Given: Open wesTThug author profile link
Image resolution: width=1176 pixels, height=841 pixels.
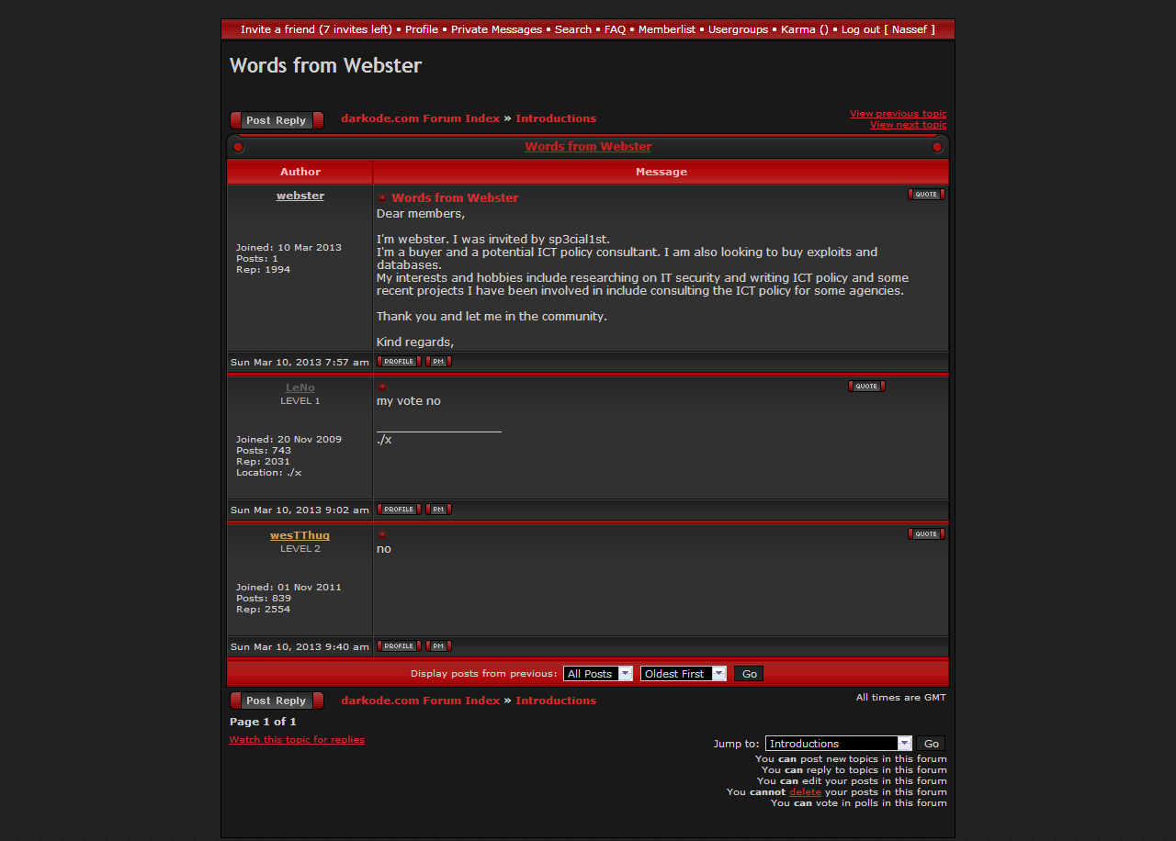Looking at the screenshot, I should tap(300, 535).
